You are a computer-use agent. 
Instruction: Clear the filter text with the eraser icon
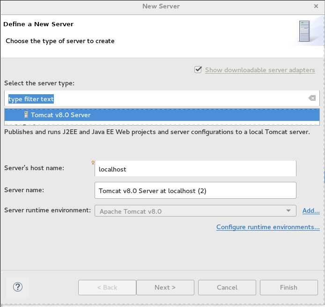point(312,98)
